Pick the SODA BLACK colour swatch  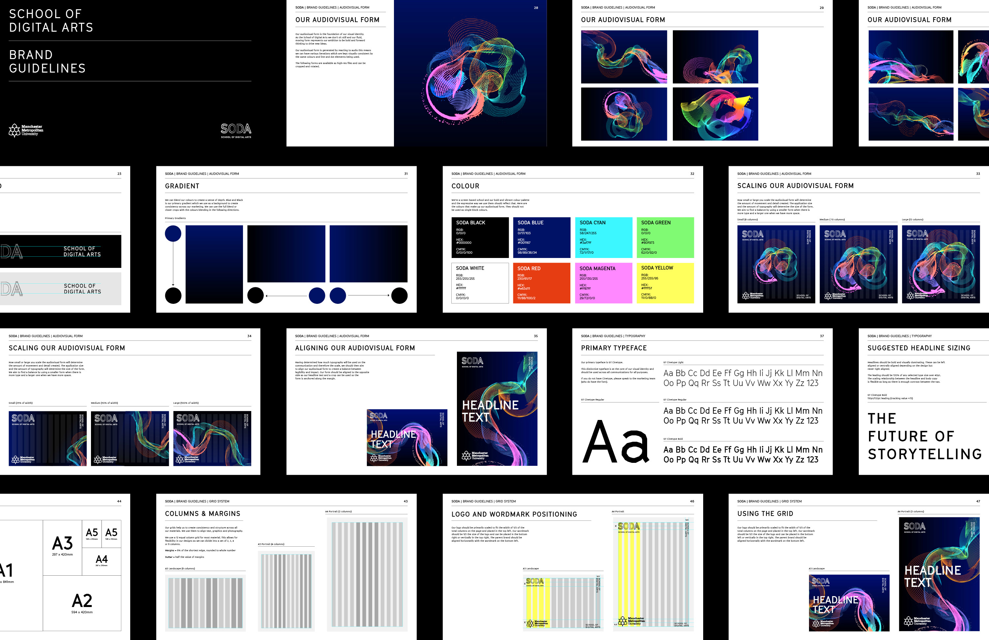pyautogui.click(x=480, y=237)
